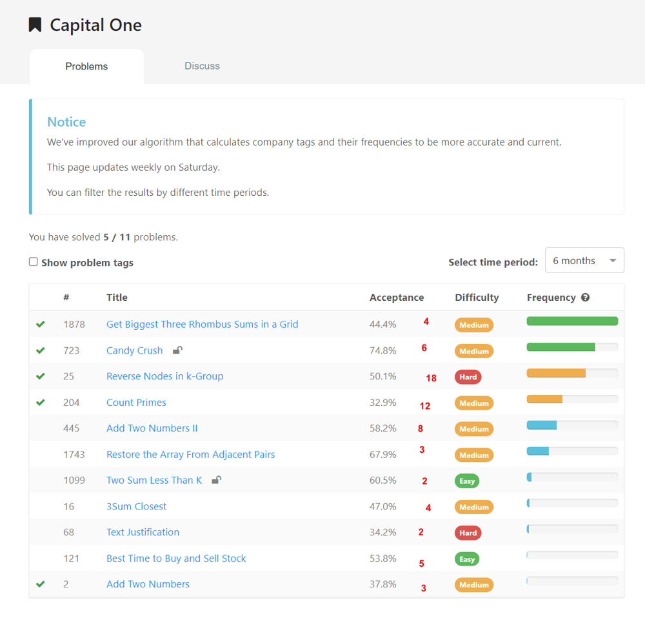Open the Add Two Numbers II problem
The height and width of the screenshot is (619, 645).
tap(152, 428)
